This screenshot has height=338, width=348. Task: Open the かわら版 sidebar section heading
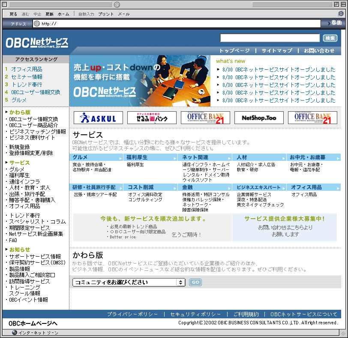(20, 112)
